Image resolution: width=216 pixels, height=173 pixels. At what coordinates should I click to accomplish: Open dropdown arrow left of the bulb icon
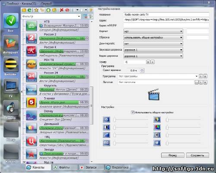(x=86, y=10)
